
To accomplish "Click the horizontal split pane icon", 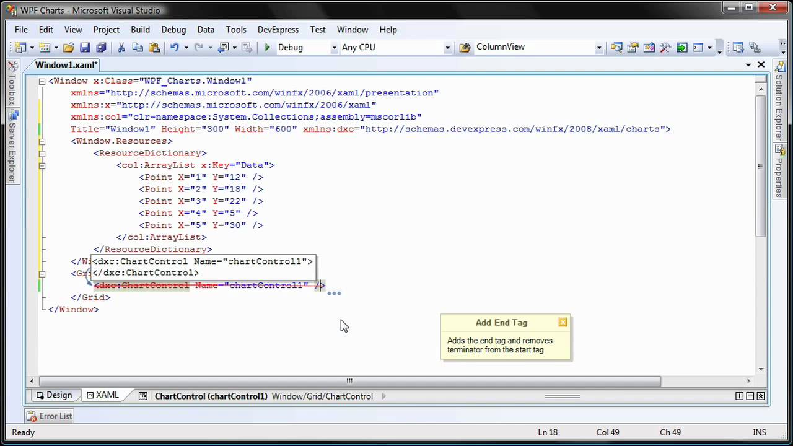I will point(750,396).
